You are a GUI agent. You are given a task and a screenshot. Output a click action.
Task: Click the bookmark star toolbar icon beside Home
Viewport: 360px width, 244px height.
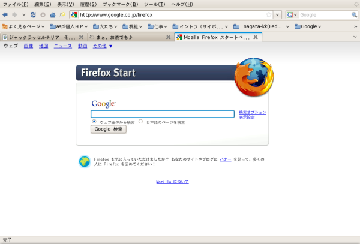point(62,15)
